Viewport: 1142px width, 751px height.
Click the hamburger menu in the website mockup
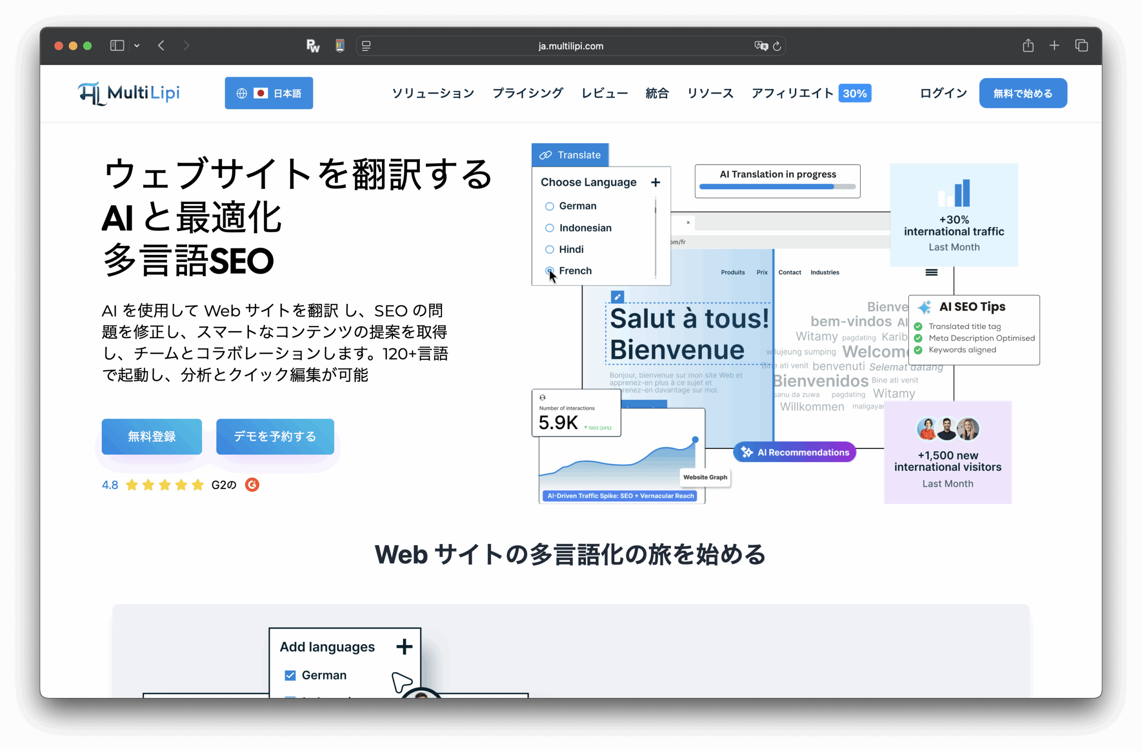pos(931,272)
